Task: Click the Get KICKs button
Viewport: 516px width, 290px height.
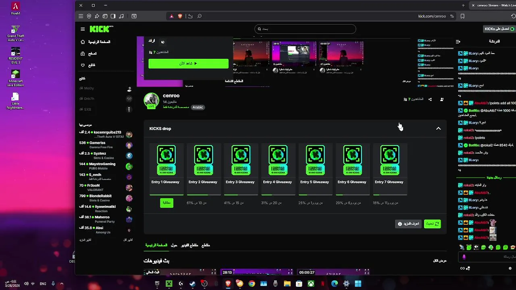Action: click(x=499, y=29)
